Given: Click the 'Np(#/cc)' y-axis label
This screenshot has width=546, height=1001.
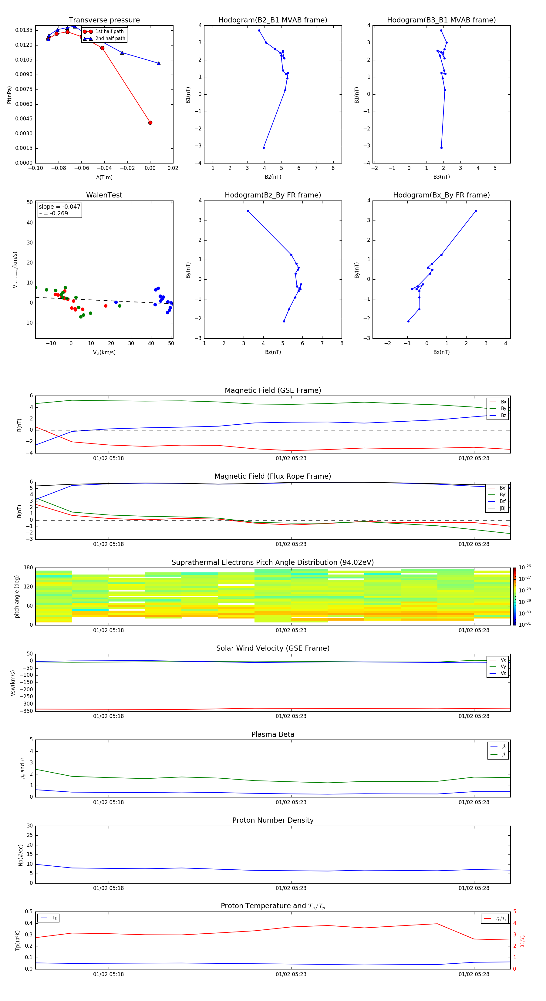Looking at the screenshot, I should (21, 855).
